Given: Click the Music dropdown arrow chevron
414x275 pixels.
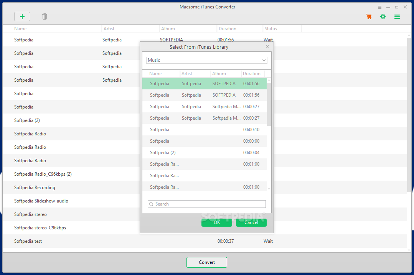Looking at the screenshot, I should coord(264,60).
